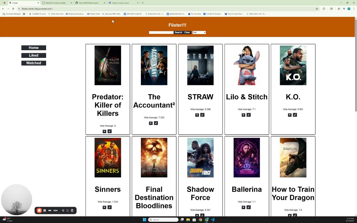
Task: Open browser extensions puzzle icon
Action: pos(324,9)
